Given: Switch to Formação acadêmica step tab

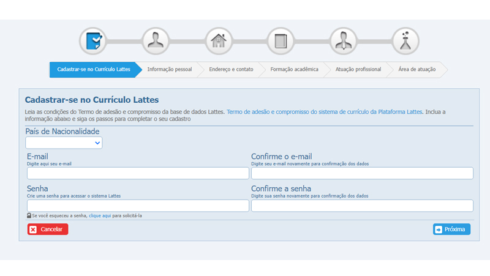Looking at the screenshot, I should tap(295, 69).
